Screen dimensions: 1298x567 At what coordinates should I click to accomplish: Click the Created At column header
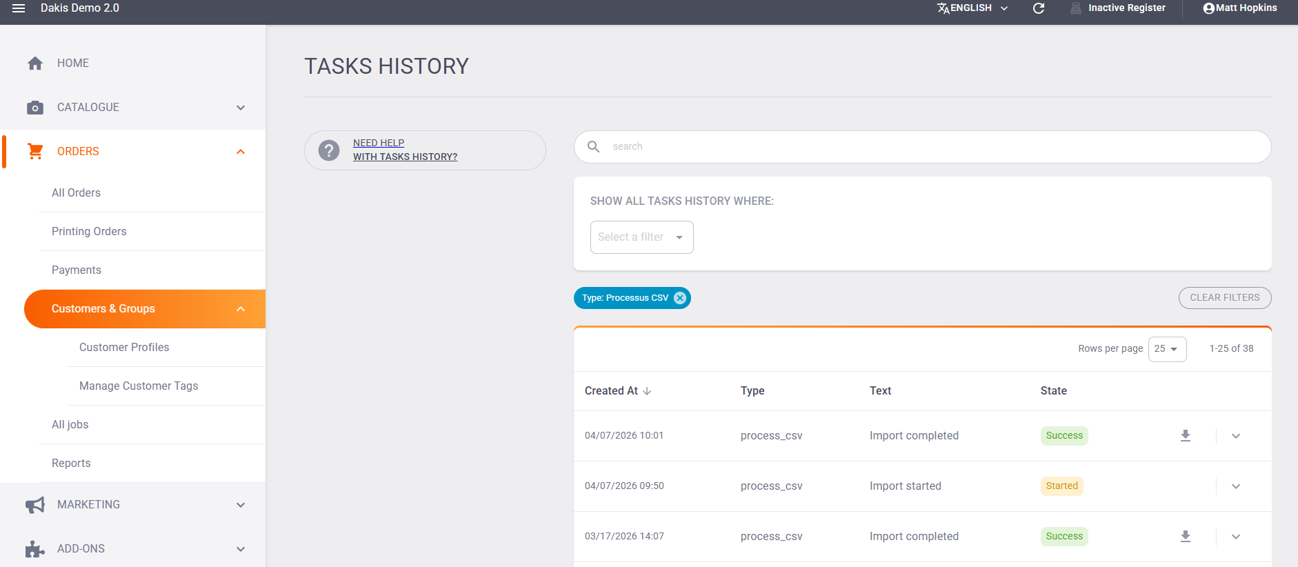click(x=611, y=391)
